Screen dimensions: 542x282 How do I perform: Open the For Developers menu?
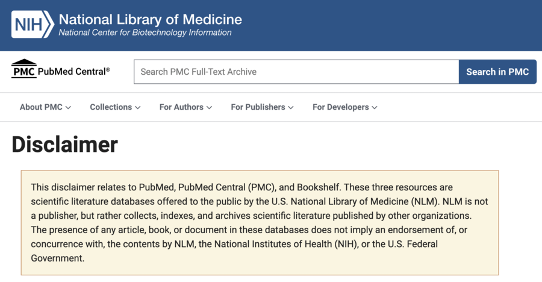(345, 107)
